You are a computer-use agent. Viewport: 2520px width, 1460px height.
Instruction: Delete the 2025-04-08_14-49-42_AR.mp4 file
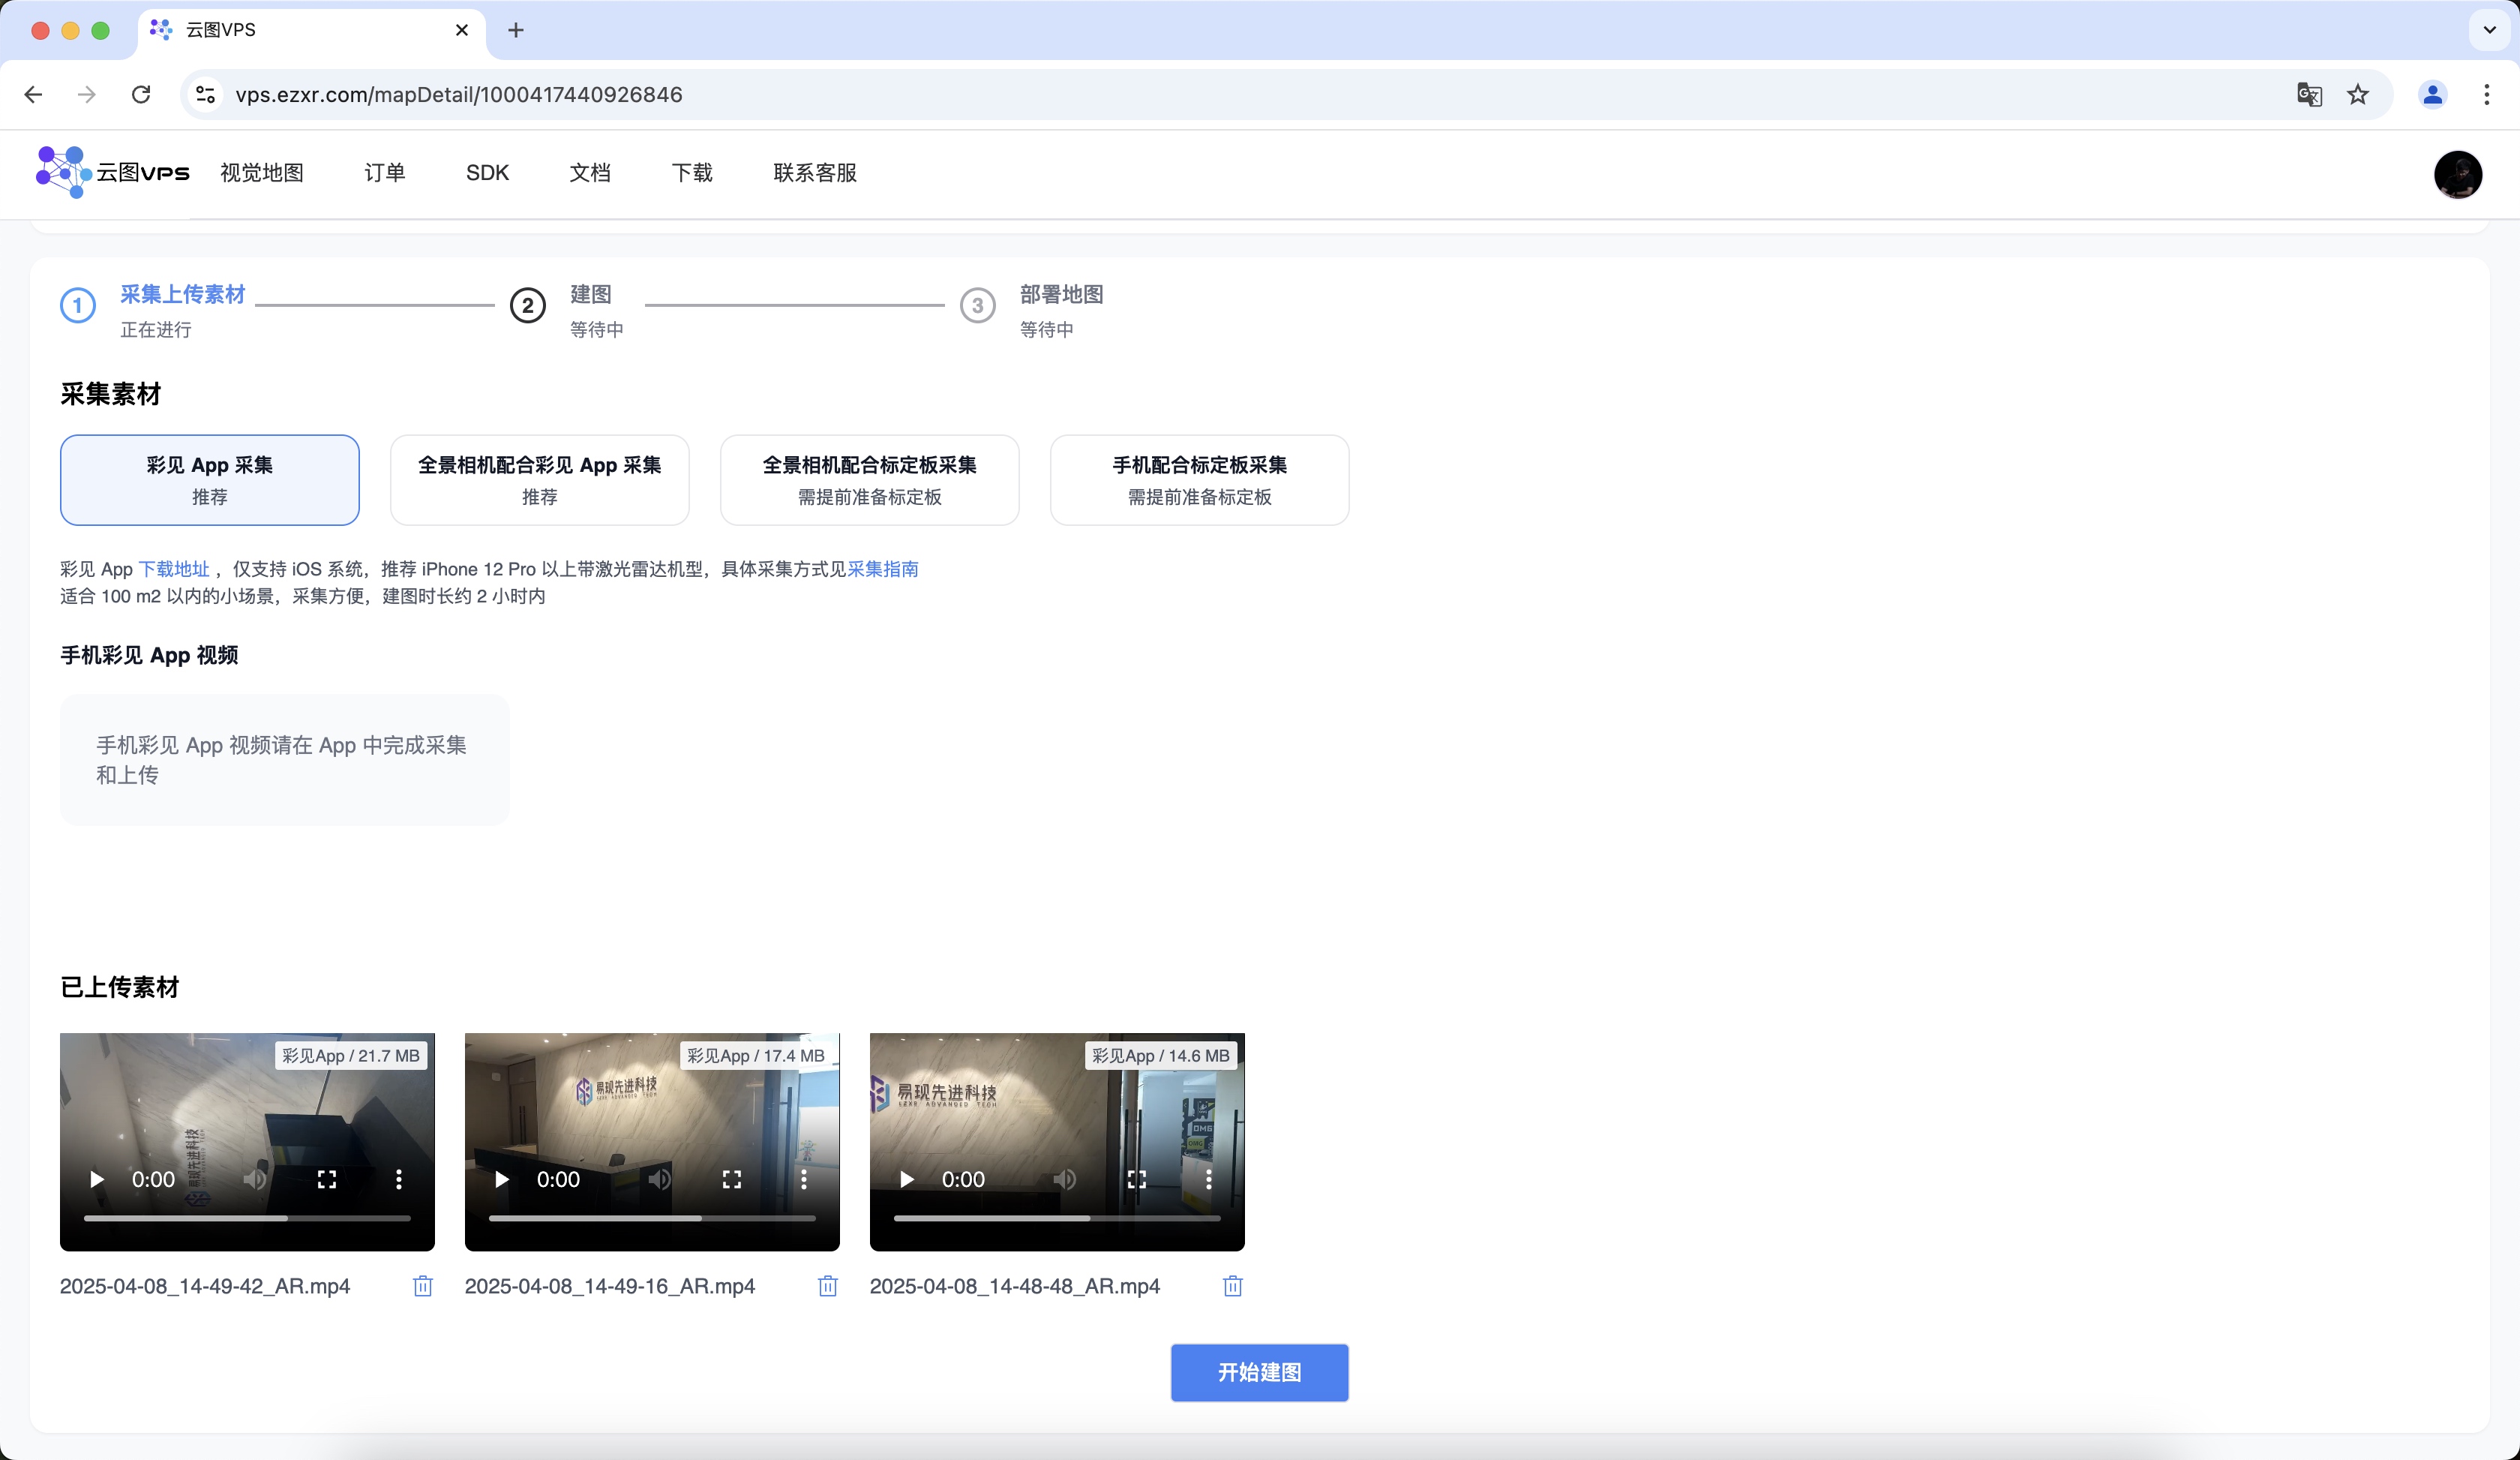click(x=422, y=1286)
